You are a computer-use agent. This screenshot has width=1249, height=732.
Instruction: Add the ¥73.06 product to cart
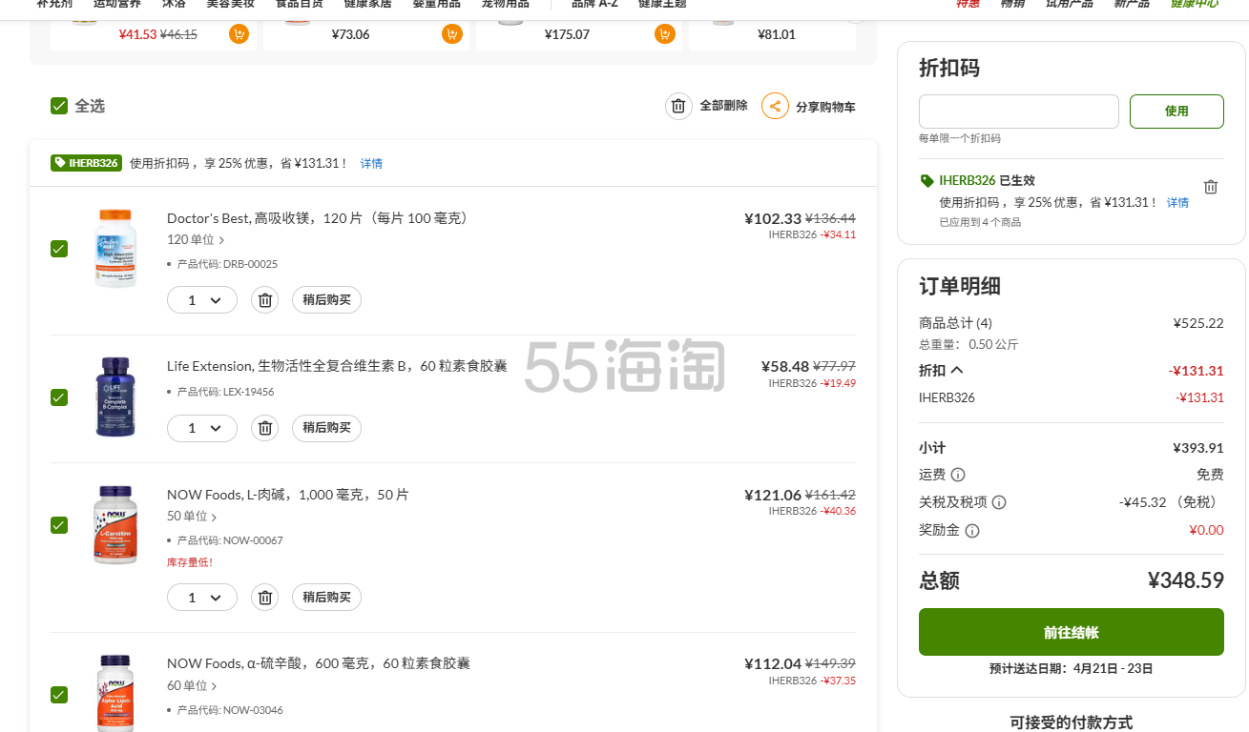pyautogui.click(x=451, y=34)
